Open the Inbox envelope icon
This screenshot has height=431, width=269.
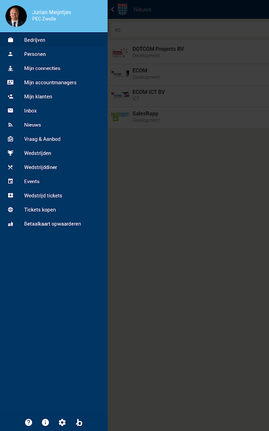tap(10, 111)
